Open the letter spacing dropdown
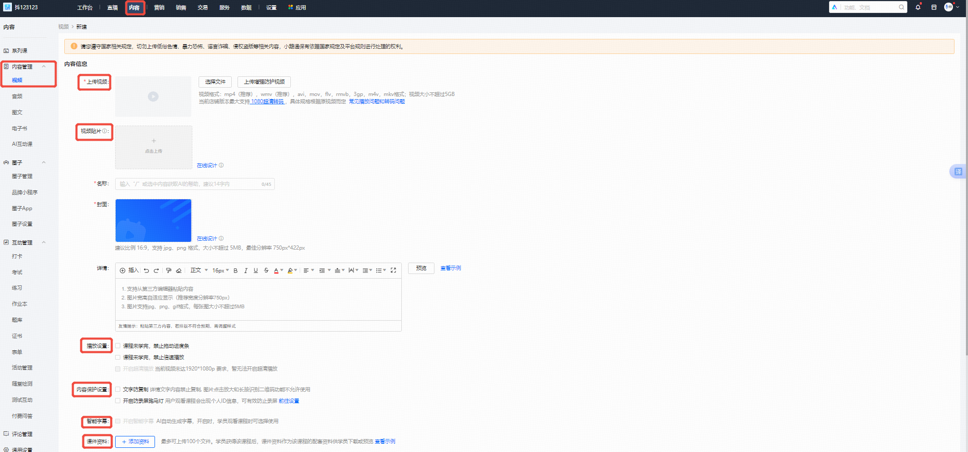 [x=354, y=270]
